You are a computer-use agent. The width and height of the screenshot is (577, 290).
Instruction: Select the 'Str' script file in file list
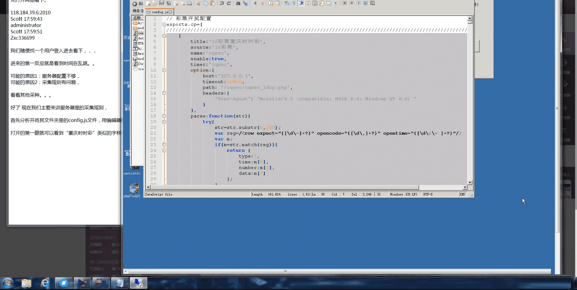(138, 64)
